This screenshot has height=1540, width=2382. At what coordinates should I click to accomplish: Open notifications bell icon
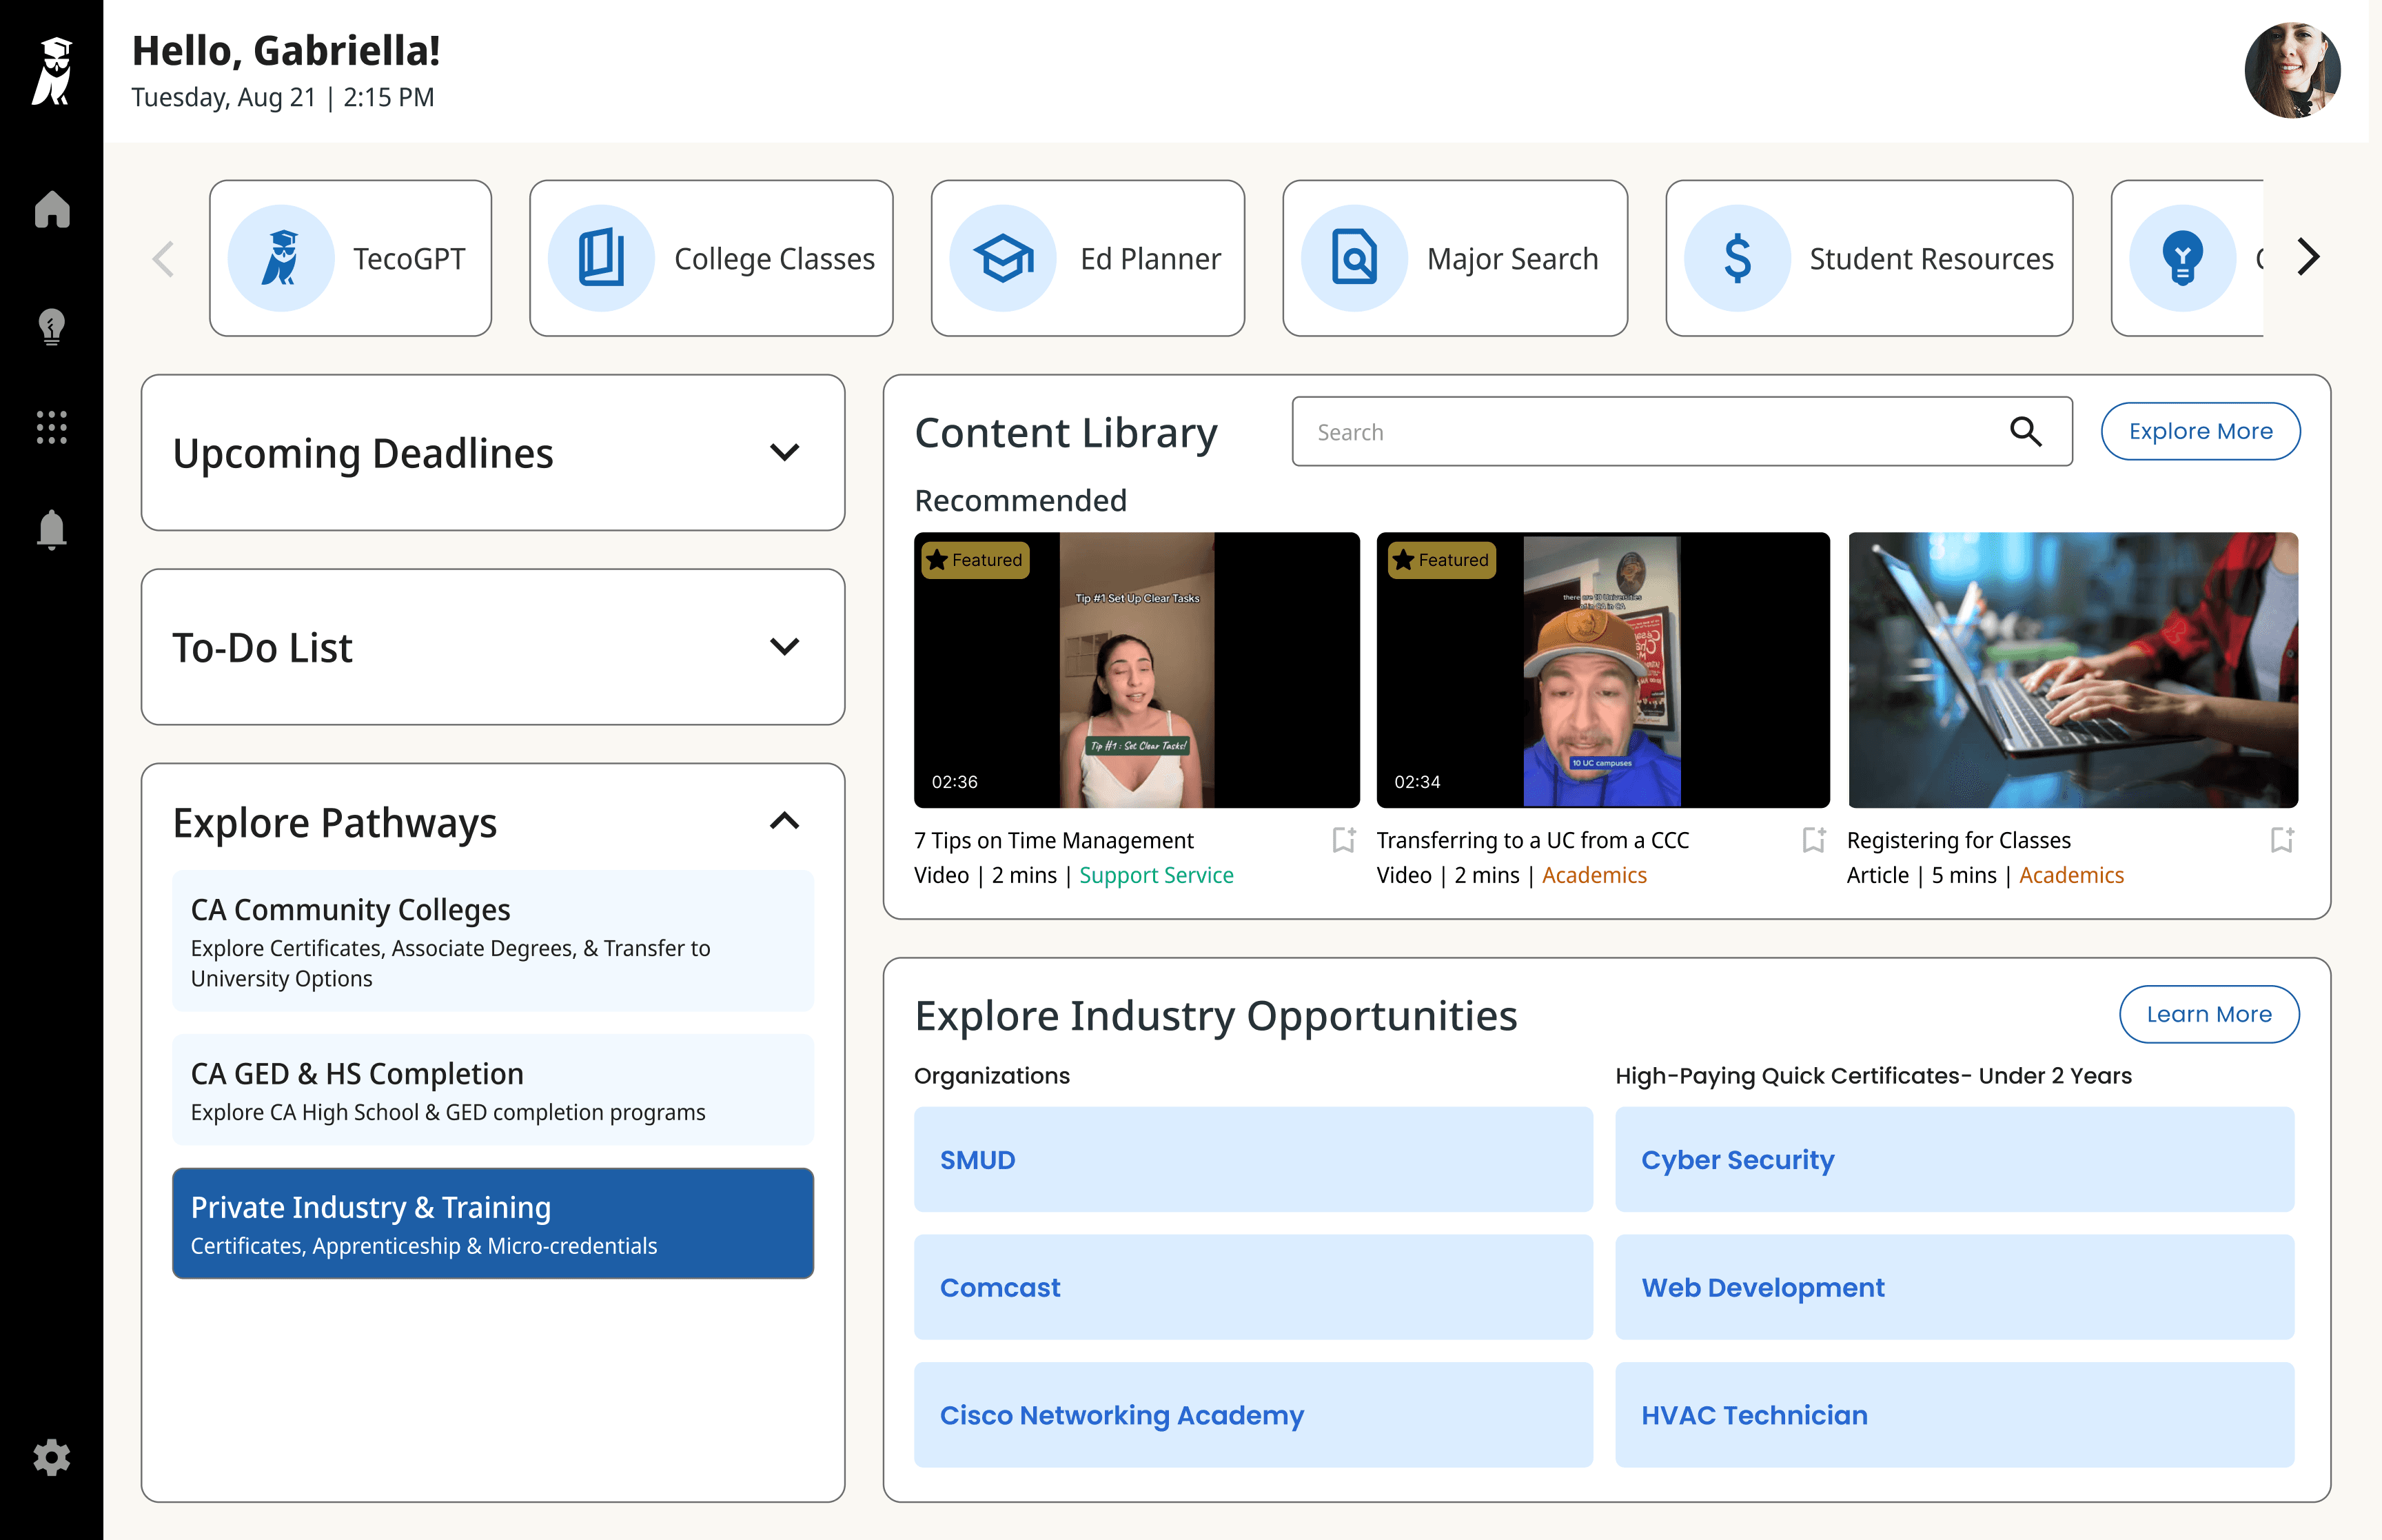(52, 529)
